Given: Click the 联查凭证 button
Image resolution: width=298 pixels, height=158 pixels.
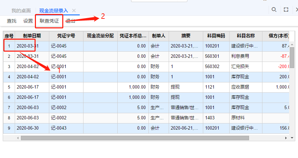Looking at the screenshot, I should [49, 21].
